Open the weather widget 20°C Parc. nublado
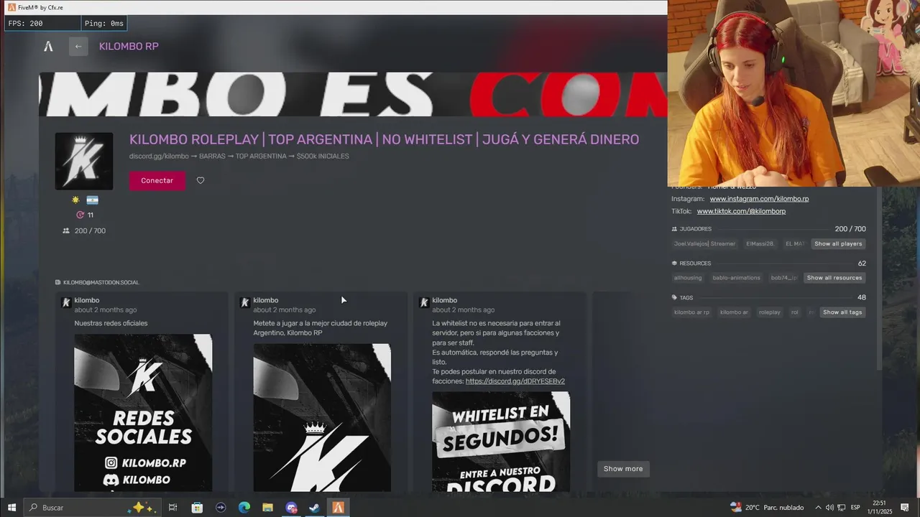This screenshot has width=920, height=517. click(767, 508)
